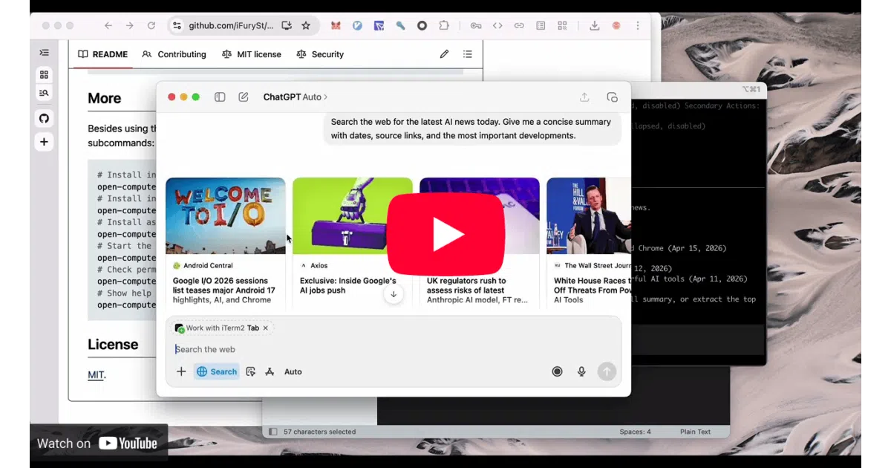
Task: Focus the Search the web input field
Action: pos(394,349)
